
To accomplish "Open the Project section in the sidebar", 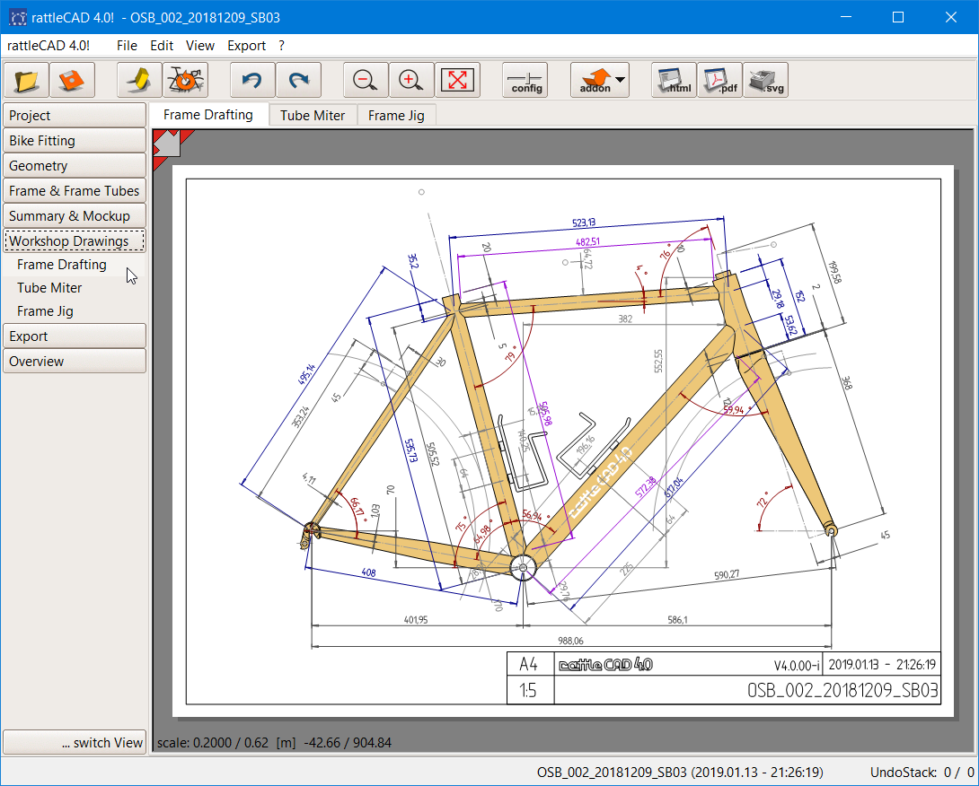I will click(75, 116).
